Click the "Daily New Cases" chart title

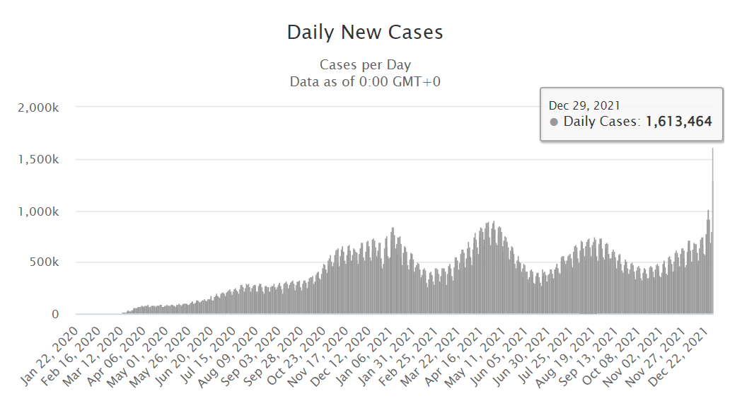[365, 33]
